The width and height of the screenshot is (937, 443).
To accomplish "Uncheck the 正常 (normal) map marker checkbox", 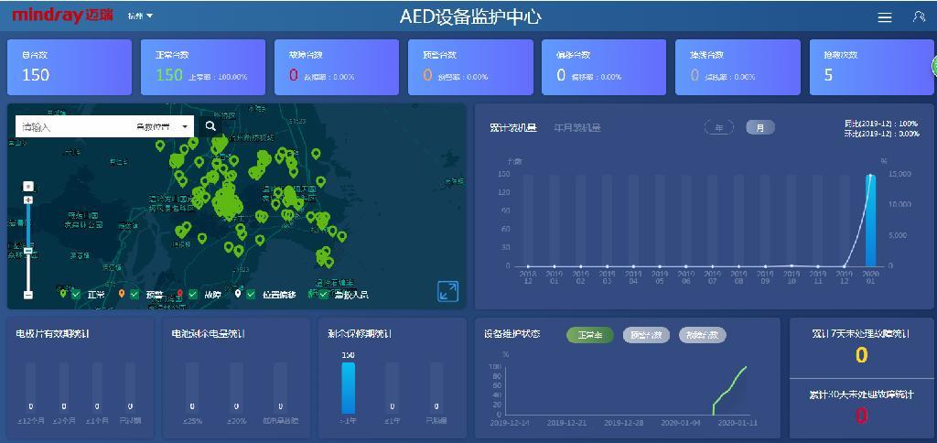I will pos(77,294).
